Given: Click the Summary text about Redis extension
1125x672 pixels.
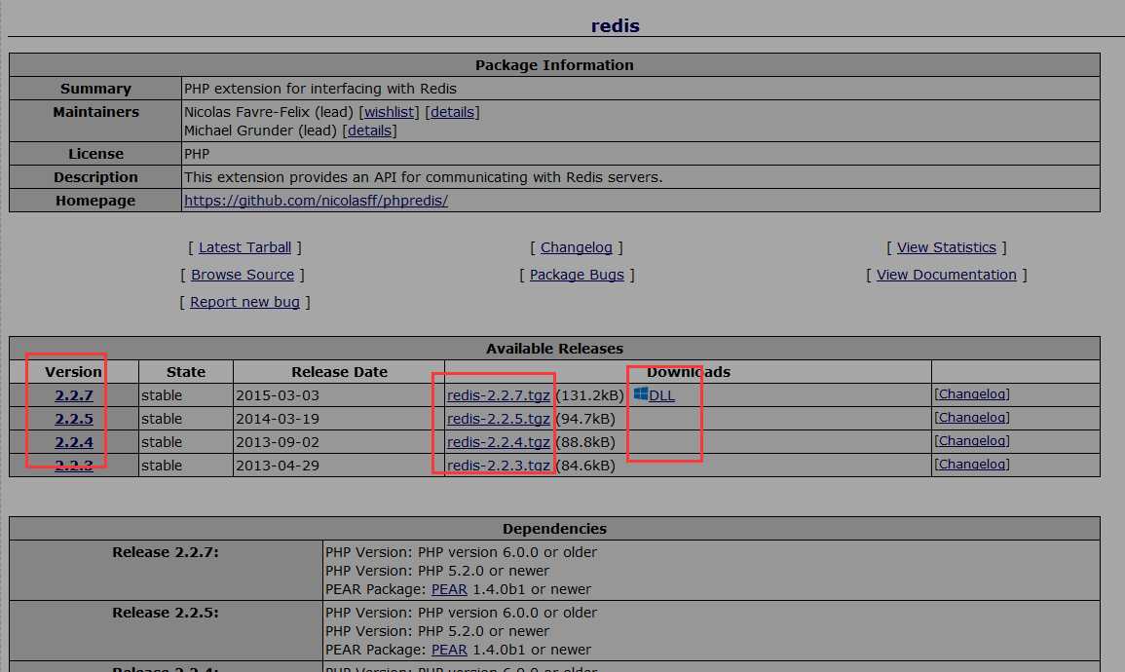Looking at the screenshot, I should [x=320, y=89].
